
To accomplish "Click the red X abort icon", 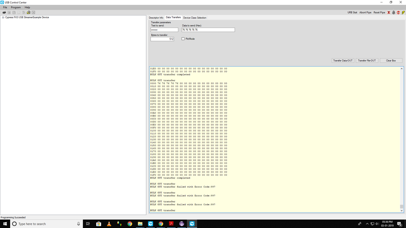I will 389,13.
